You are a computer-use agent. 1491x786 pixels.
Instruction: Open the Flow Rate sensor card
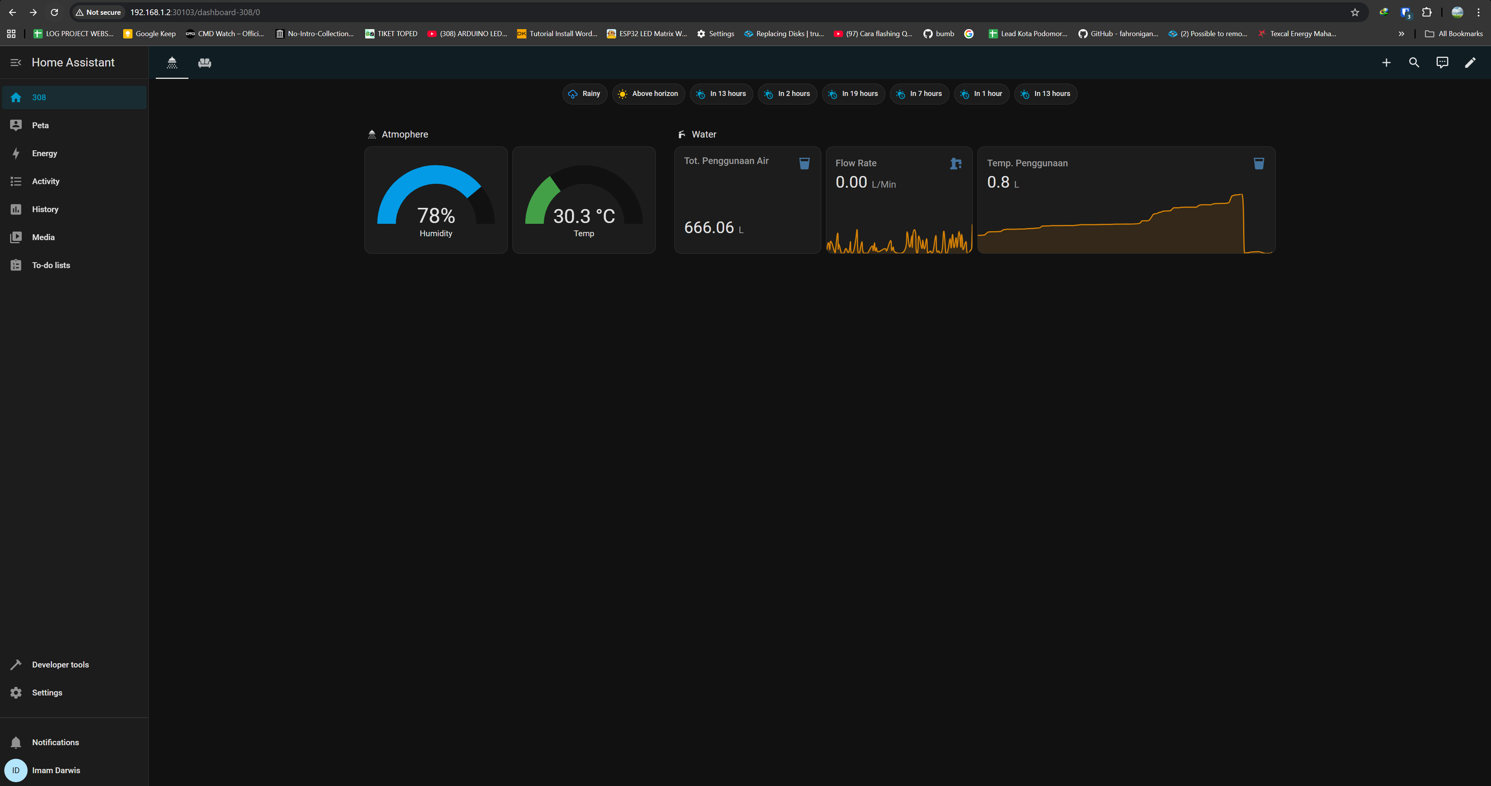(x=898, y=200)
